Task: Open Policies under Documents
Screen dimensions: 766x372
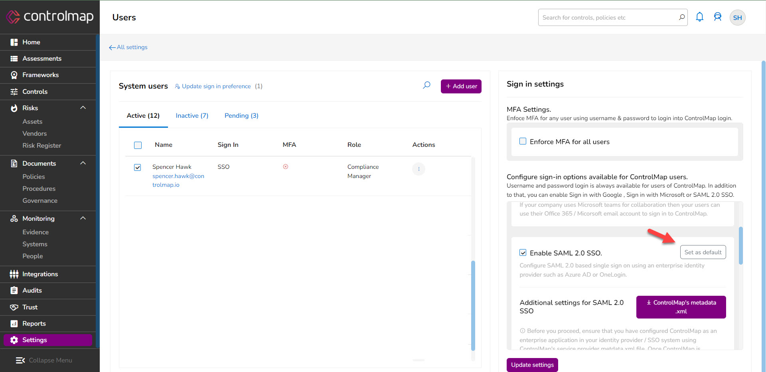Action: pos(34,177)
